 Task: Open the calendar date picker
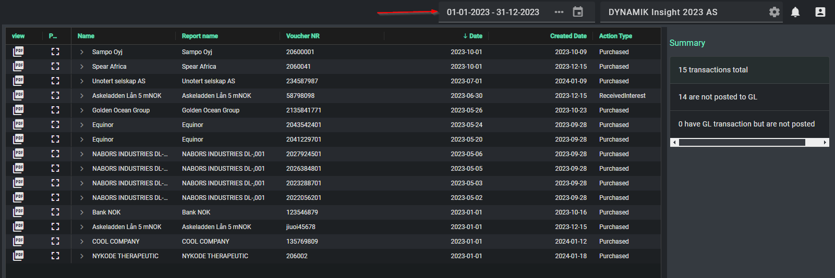click(578, 12)
